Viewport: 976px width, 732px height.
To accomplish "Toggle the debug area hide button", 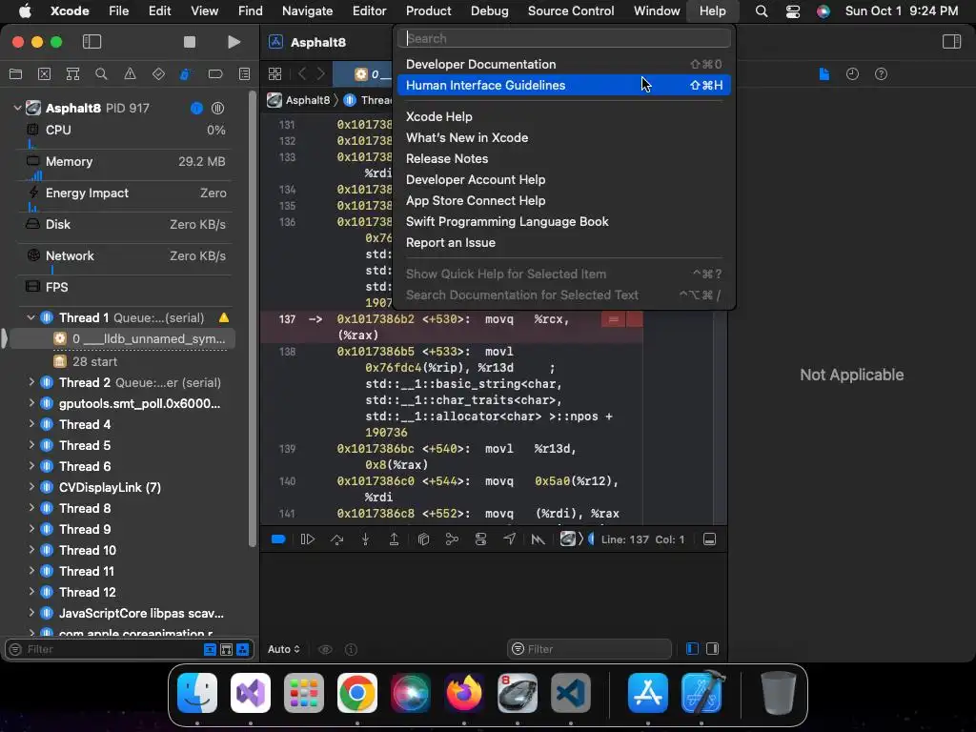I will coord(709,539).
